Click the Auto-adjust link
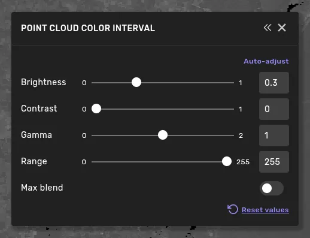Viewport: 310px width, 238px height. 266,61
